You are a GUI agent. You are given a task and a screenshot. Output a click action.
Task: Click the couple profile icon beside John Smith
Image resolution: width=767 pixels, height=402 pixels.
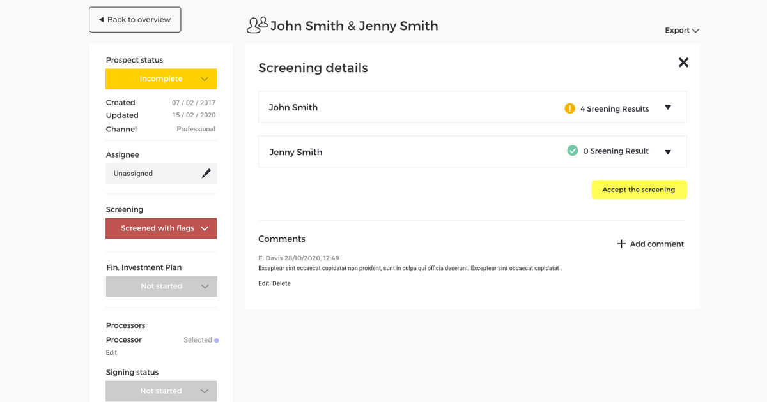[x=257, y=26]
